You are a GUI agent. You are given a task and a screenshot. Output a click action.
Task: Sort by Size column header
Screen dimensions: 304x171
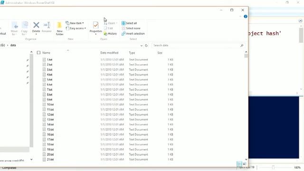click(x=160, y=53)
